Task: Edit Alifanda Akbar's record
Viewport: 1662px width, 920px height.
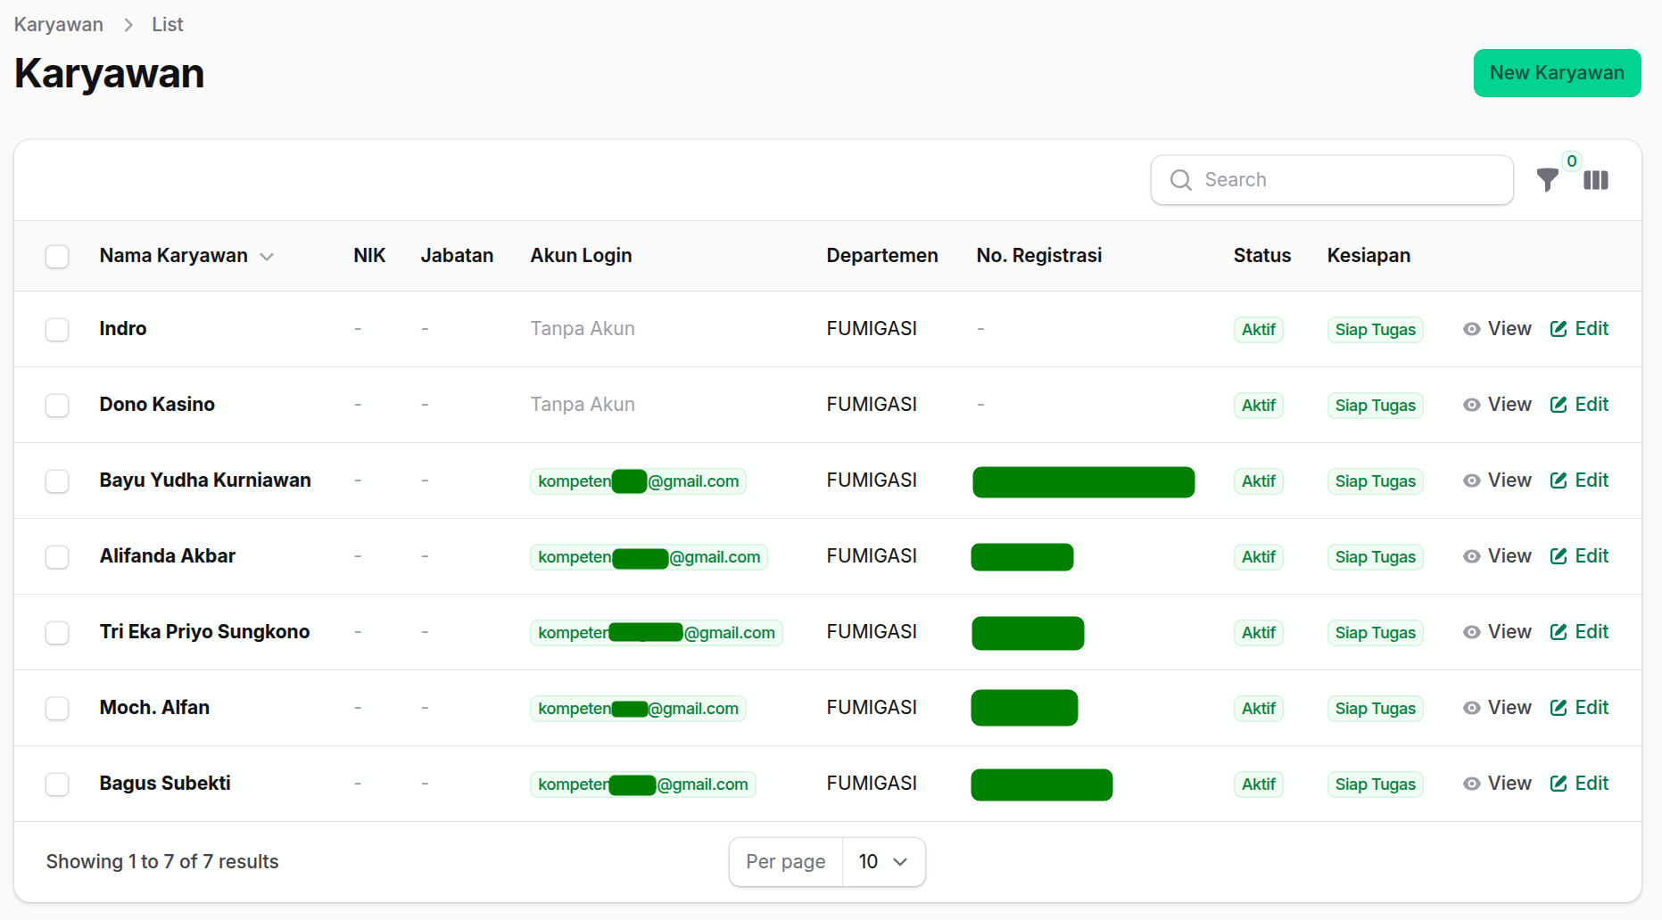Action: [x=1579, y=556]
